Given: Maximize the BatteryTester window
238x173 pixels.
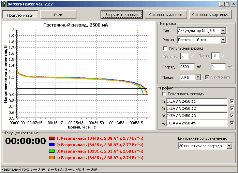Looking at the screenshot, I should 227,4.
